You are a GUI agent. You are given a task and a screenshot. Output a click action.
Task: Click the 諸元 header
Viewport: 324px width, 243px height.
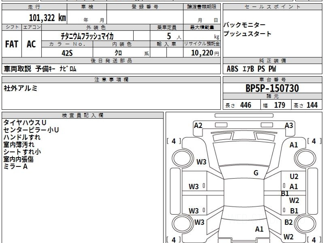coord(272,96)
